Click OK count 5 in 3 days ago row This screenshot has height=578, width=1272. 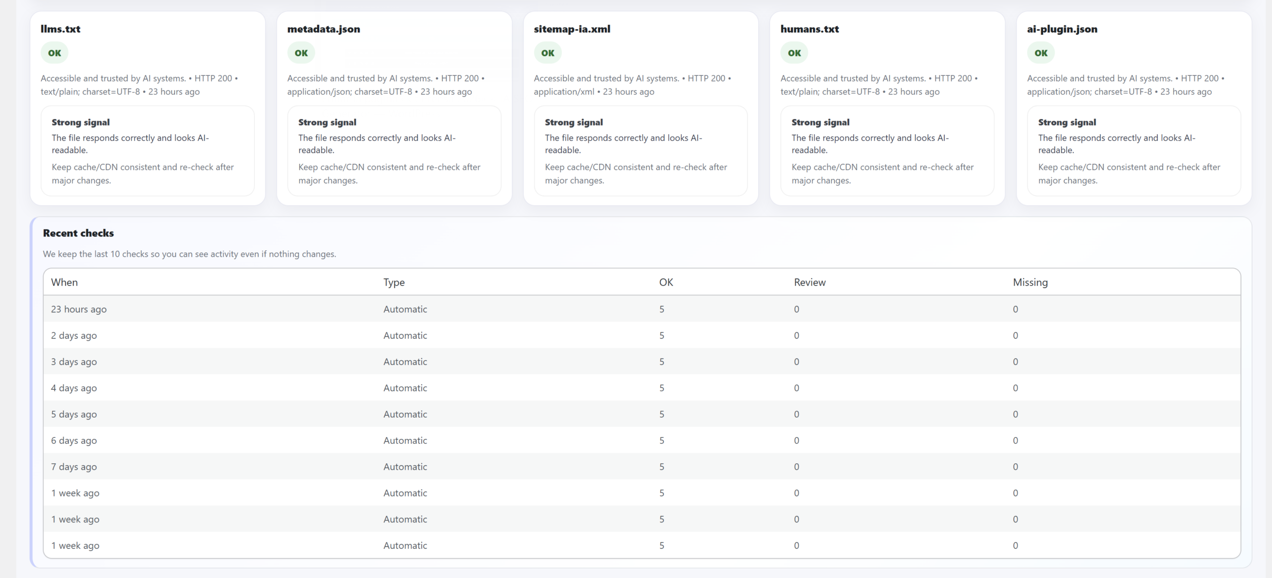662,362
